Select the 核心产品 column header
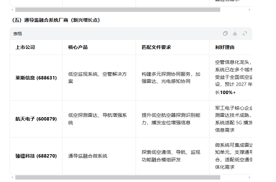Image resolution: width=276 pixels, height=182 pixels. (99, 47)
